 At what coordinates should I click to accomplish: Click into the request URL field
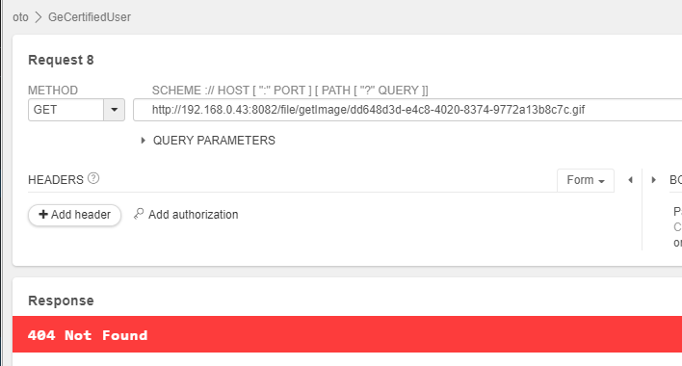tap(407, 110)
